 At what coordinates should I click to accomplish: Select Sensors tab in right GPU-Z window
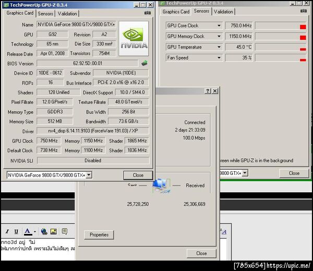pos(201,11)
